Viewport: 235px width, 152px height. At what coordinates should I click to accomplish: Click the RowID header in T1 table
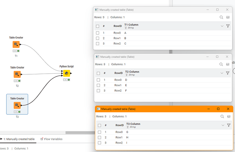point(117,26)
